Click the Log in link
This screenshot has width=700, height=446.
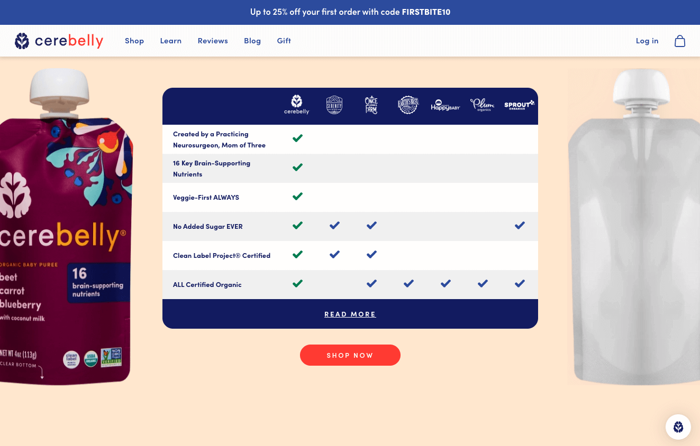coord(647,41)
